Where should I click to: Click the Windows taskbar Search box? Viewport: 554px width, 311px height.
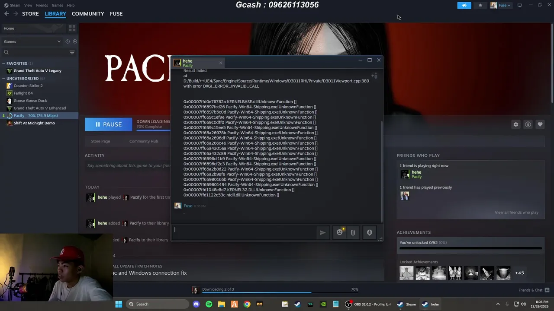tap(158, 304)
